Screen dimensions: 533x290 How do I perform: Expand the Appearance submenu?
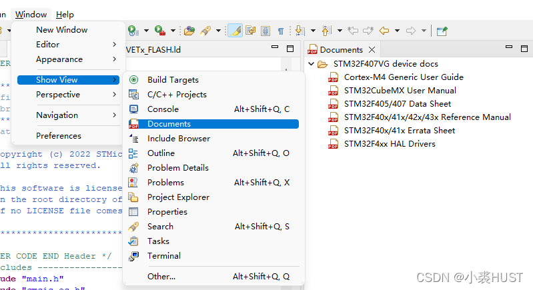pyautogui.click(x=68, y=59)
